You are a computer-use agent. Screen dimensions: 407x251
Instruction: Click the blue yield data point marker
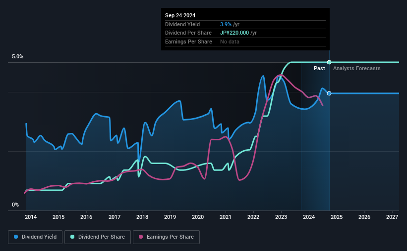click(329, 93)
